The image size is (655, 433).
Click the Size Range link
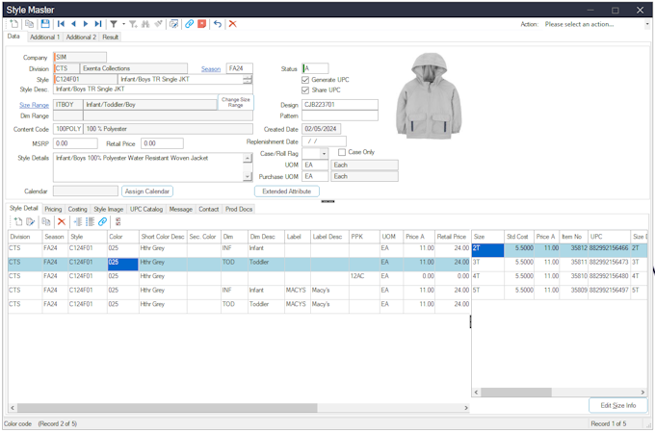pos(35,105)
